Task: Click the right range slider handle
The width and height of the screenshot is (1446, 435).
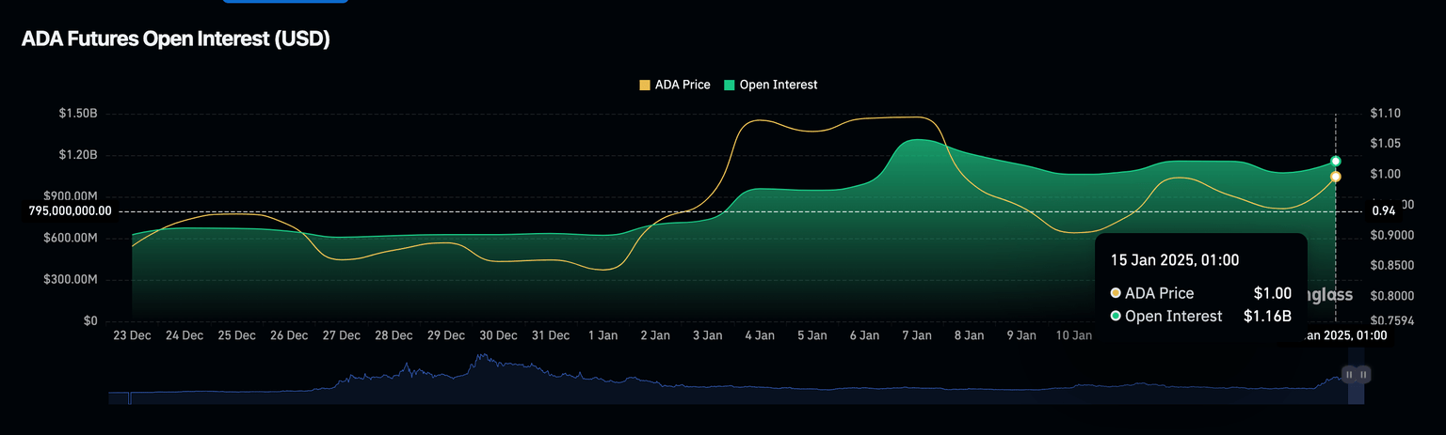Action: tap(1363, 374)
